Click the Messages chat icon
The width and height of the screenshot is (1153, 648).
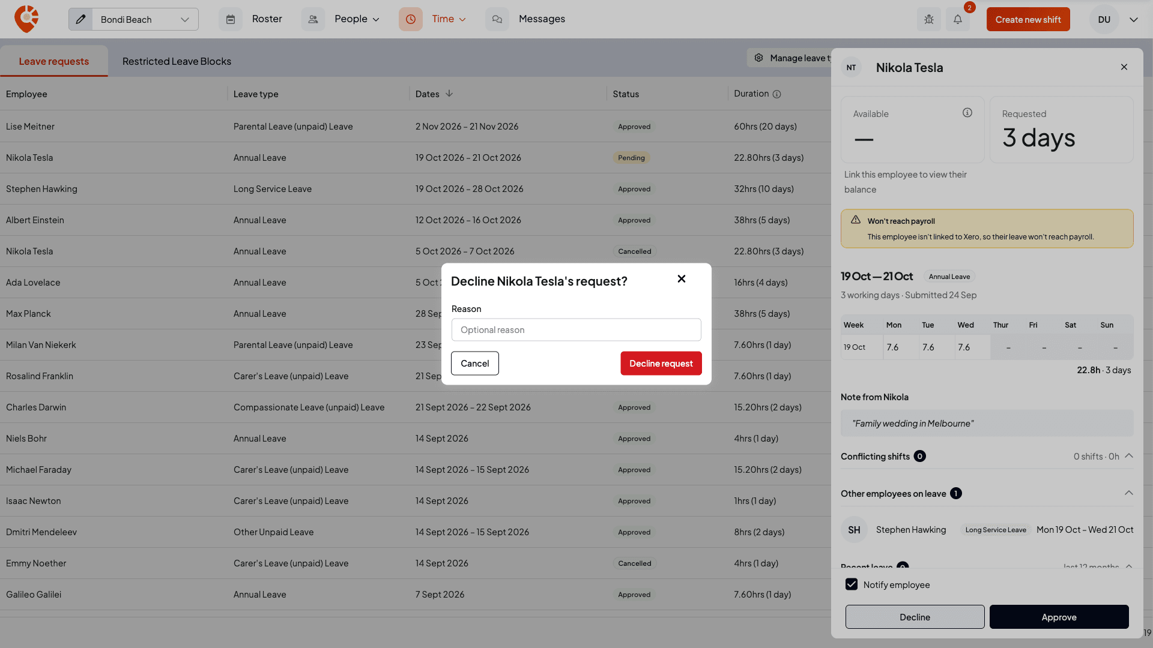497,19
